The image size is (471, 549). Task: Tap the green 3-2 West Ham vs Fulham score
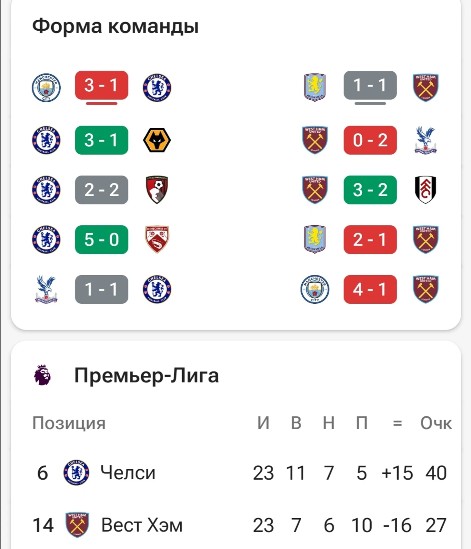[370, 190]
